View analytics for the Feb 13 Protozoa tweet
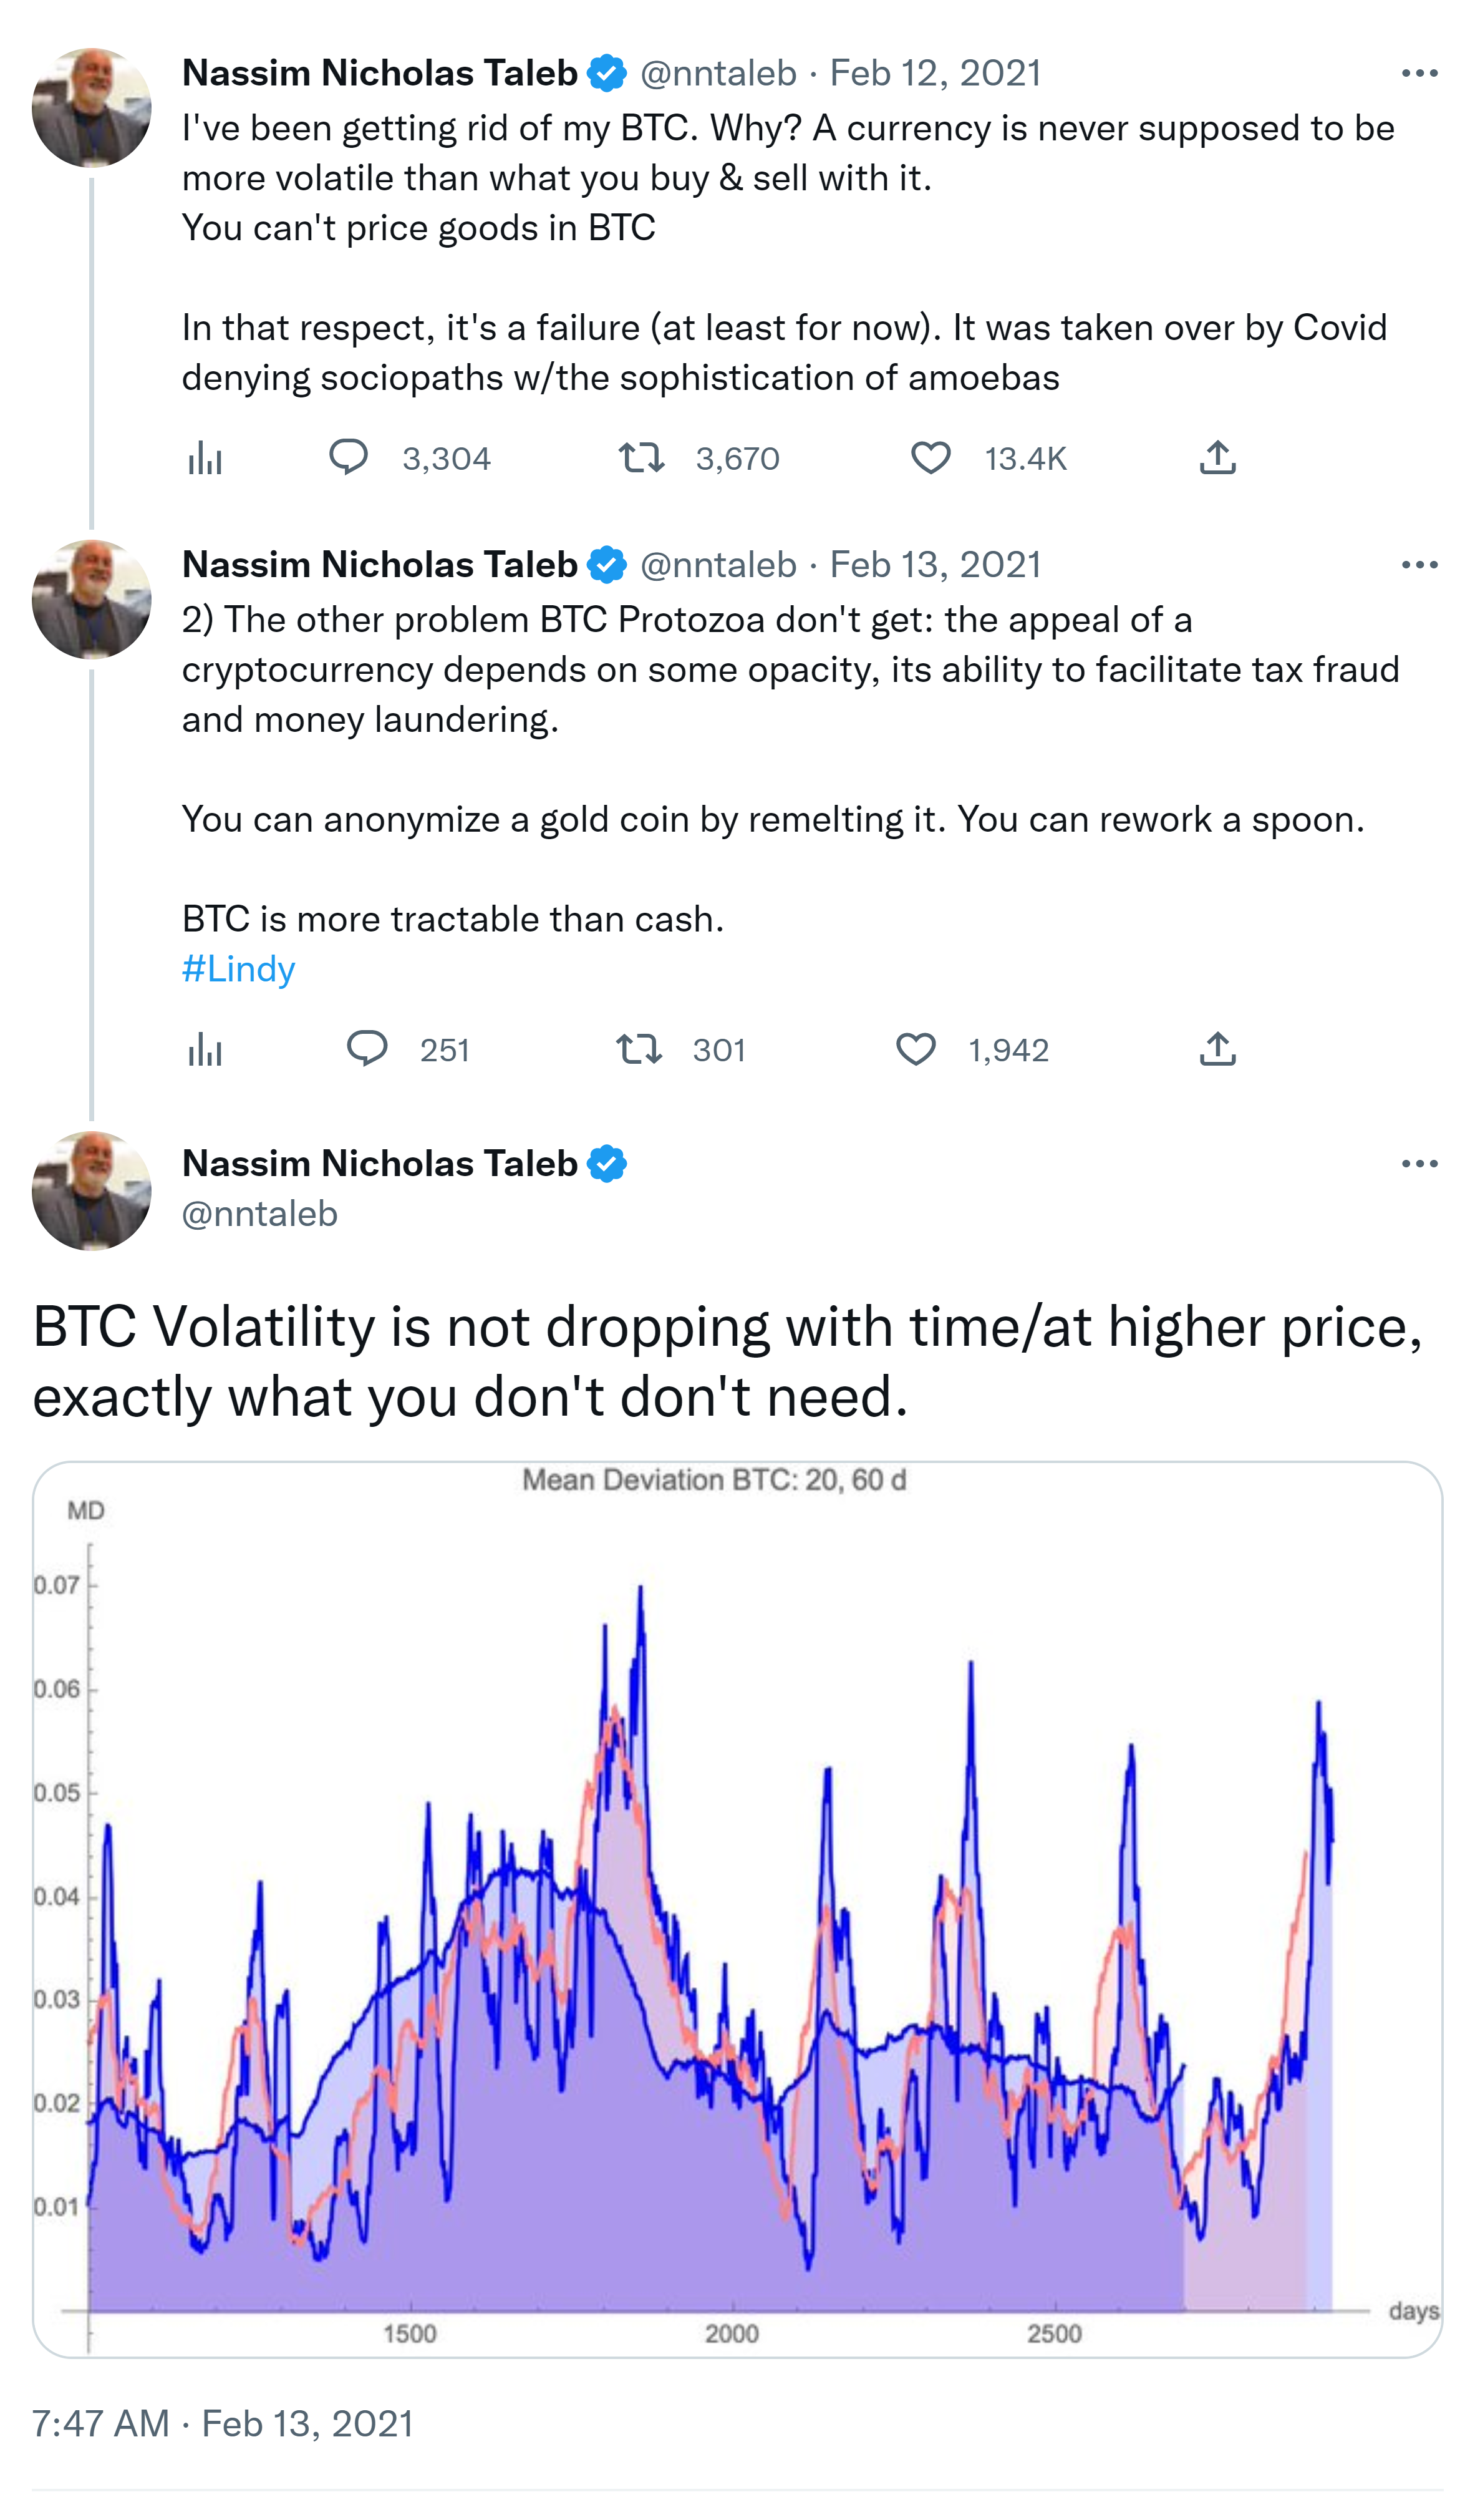This screenshot has height=2520, width=1460. (205, 1050)
